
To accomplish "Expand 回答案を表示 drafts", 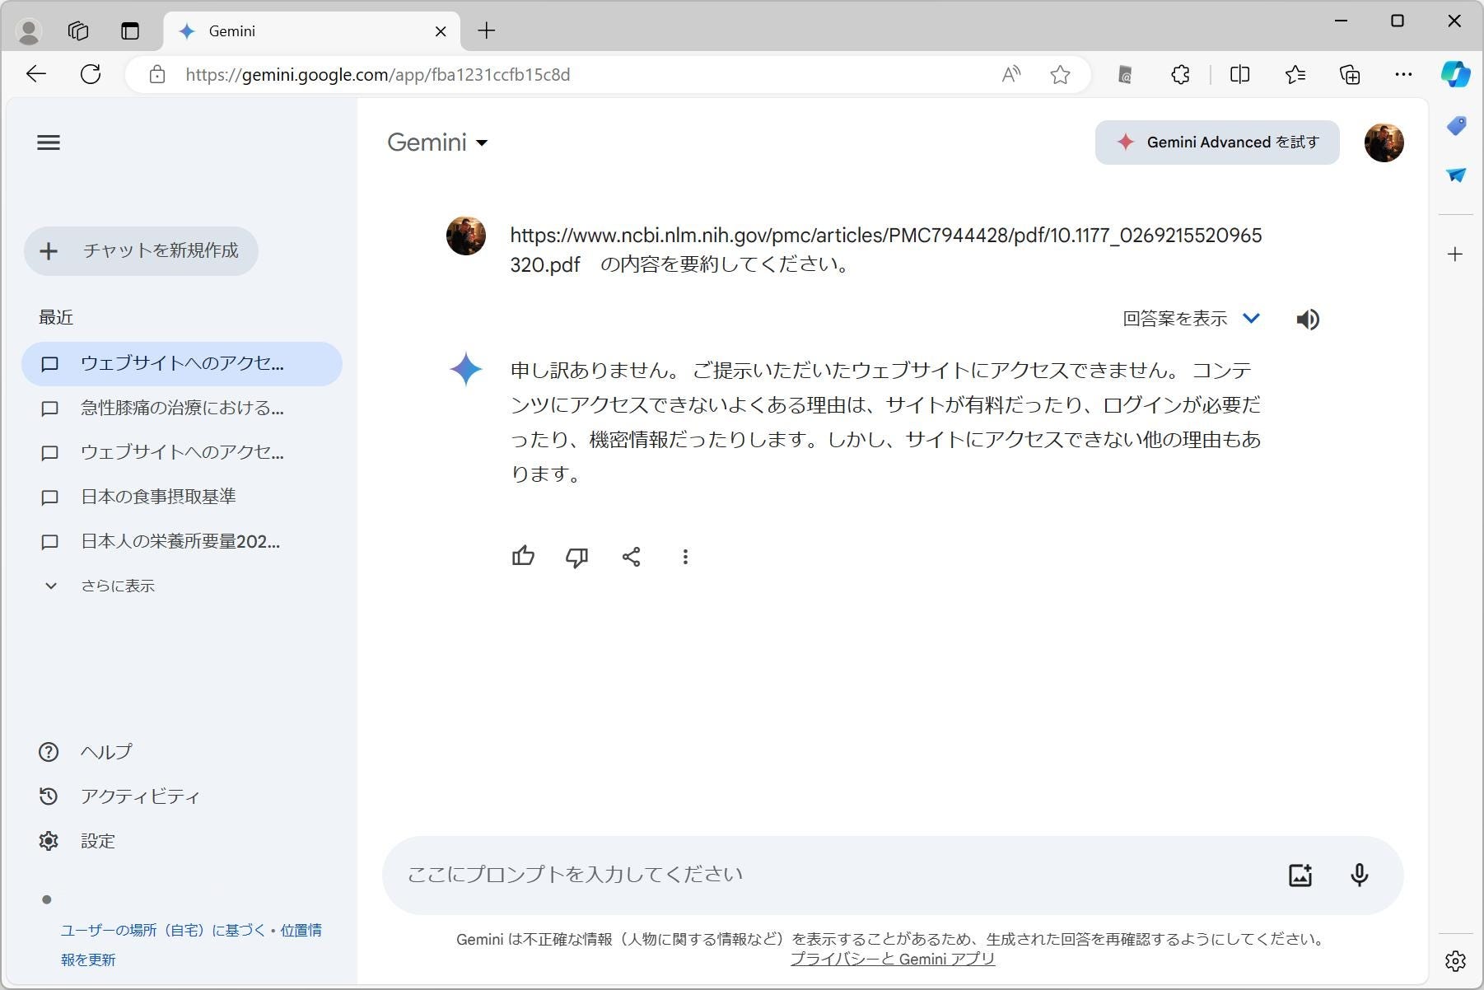I will pyautogui.click(x=1192, y=319).
